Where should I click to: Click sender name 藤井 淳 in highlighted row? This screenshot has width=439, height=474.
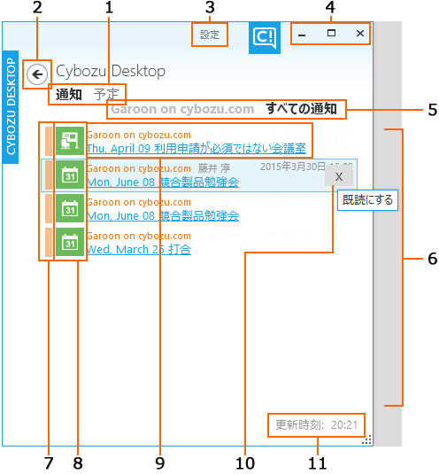click(214, 168)
